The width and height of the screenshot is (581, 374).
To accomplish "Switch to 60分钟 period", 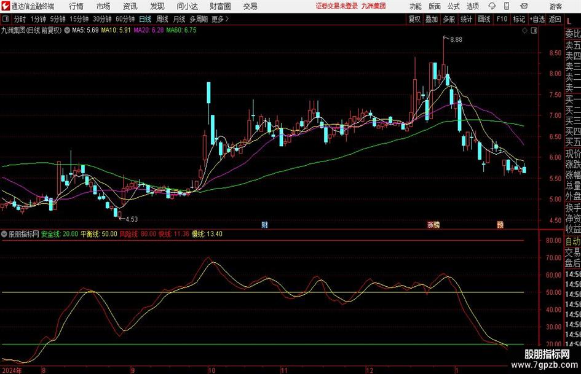I will [x=125, y=19].
